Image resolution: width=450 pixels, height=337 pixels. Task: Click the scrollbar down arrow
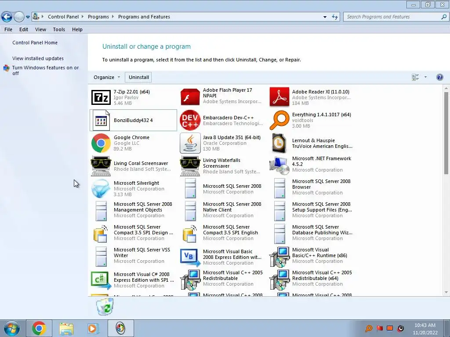point(446,292)
